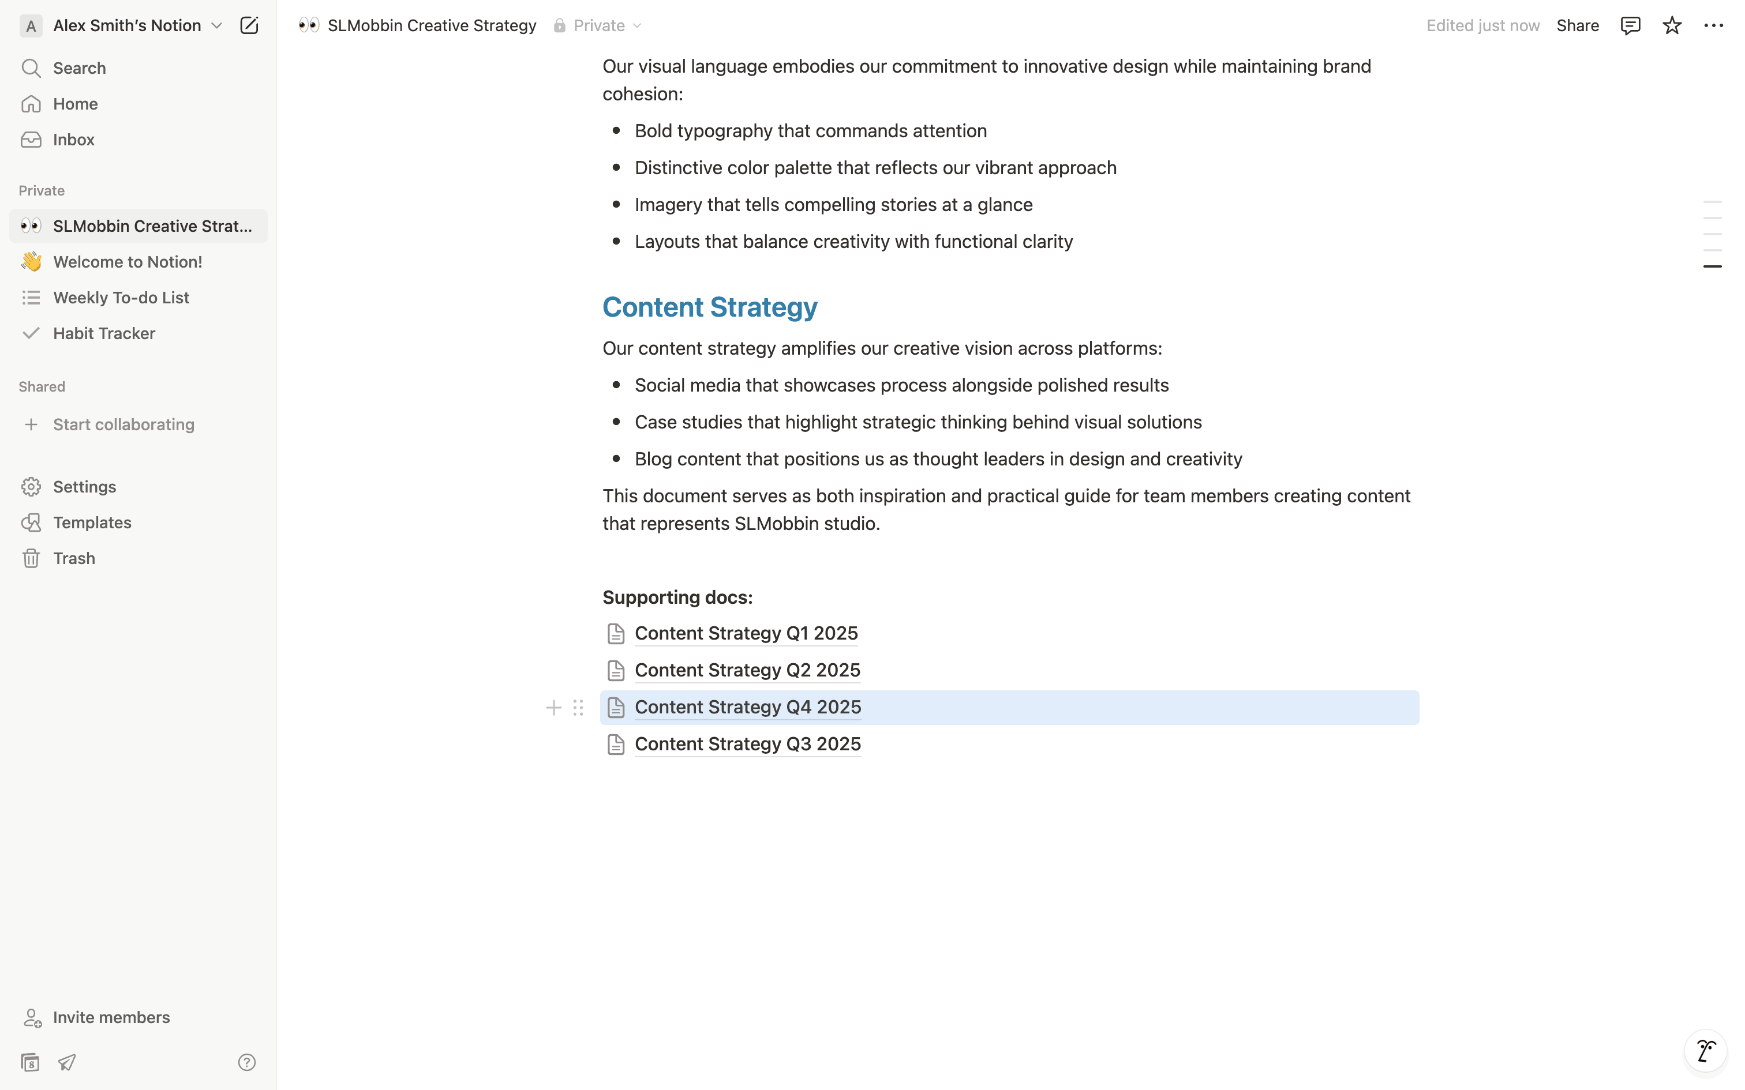The height and width of the screenshot is (1090, 1745).
Task: Open the Private sharing dropdown
Action: point(598,26)
